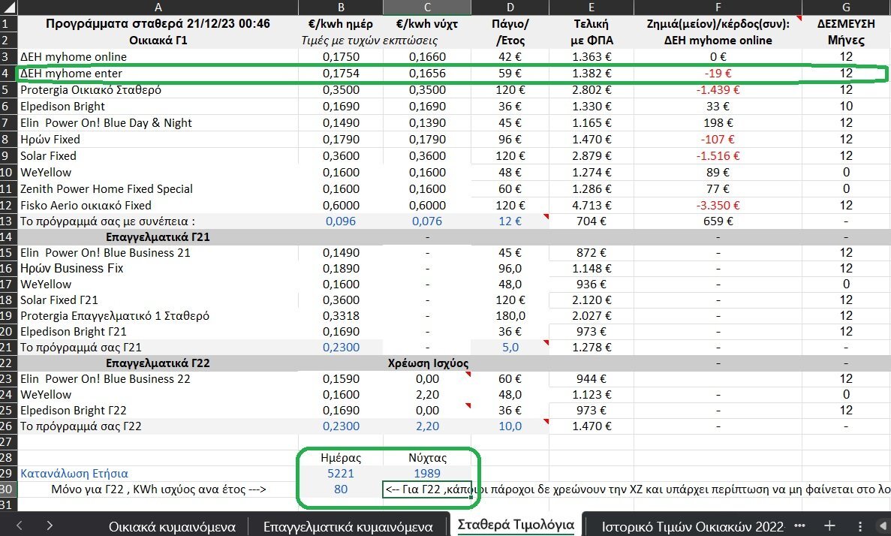This screenshot has width=891, height=536.
Task: Click the horizontal scrollbar left arrow
Action: tap(883, 526)
